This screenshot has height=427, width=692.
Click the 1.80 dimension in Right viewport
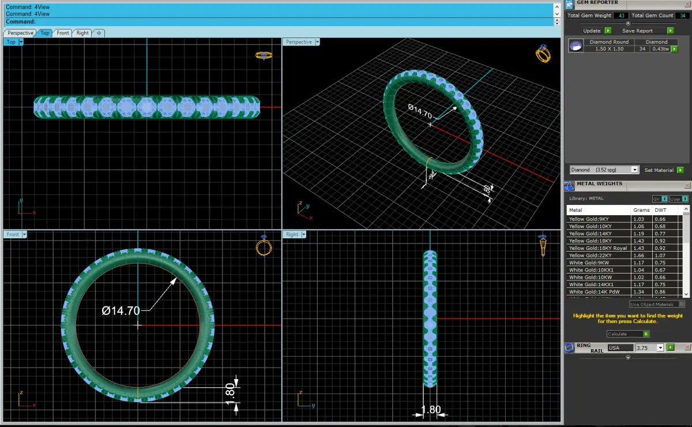point(431,410)
